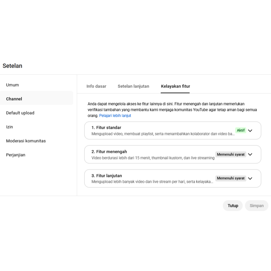Select the Kelayakan fitur tab

point(175,86)
